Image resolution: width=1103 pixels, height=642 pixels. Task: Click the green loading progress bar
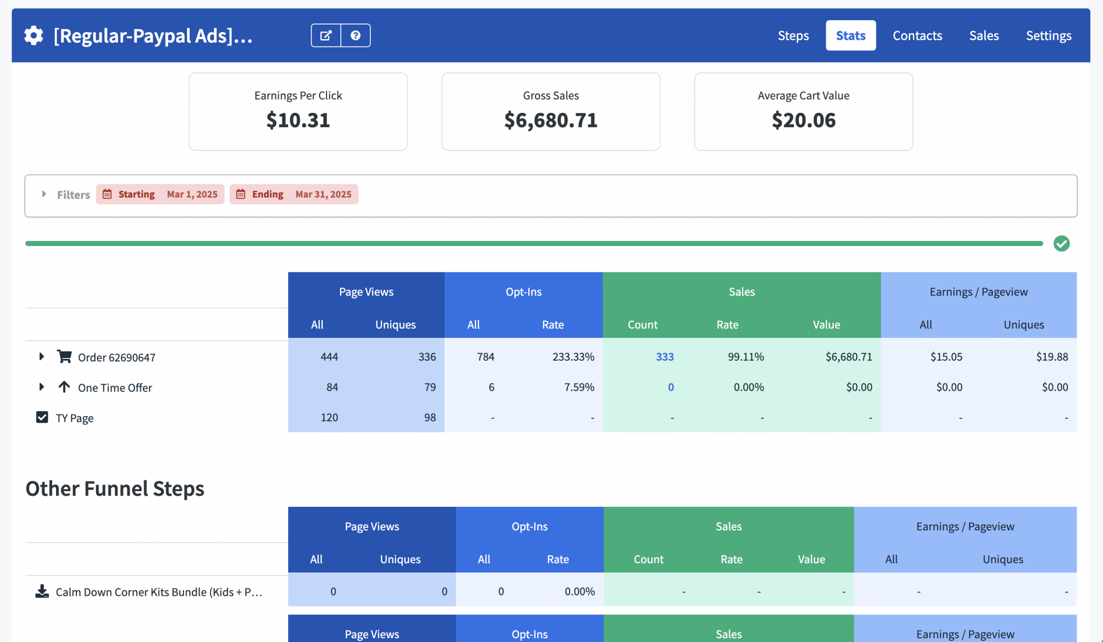click(534, 244)
